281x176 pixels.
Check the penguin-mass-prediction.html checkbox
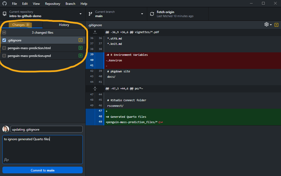(x=4, y=48)
